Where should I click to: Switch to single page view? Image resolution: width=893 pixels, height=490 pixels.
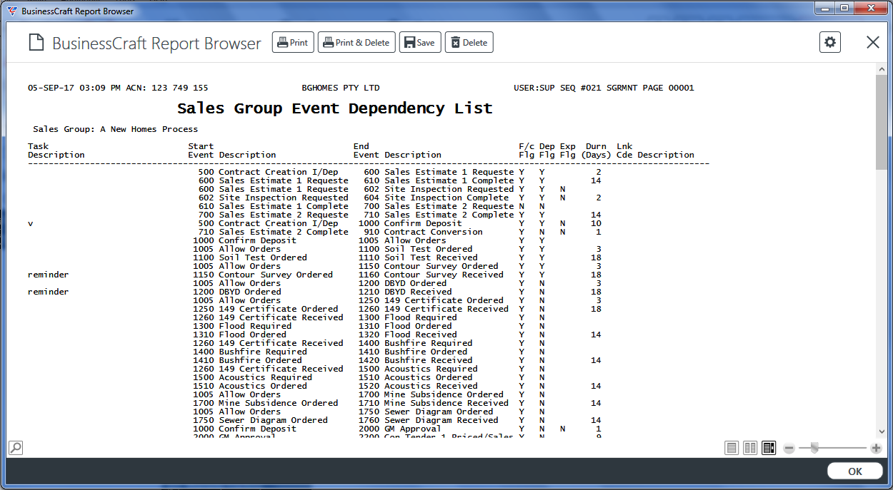732,448
